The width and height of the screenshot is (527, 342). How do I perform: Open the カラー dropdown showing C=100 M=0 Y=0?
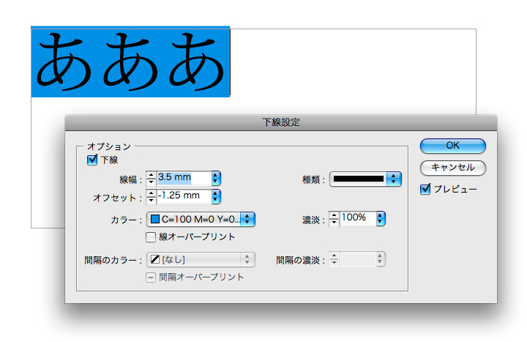(201, 220)
